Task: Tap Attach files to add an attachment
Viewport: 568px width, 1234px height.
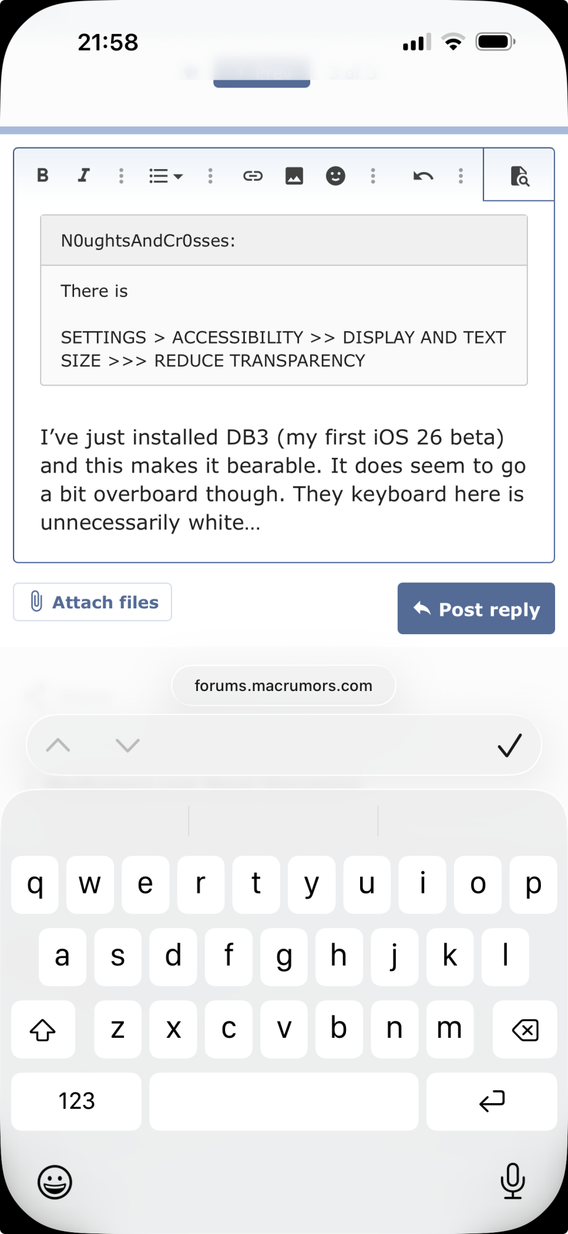Action: click(x=92, y=602)
